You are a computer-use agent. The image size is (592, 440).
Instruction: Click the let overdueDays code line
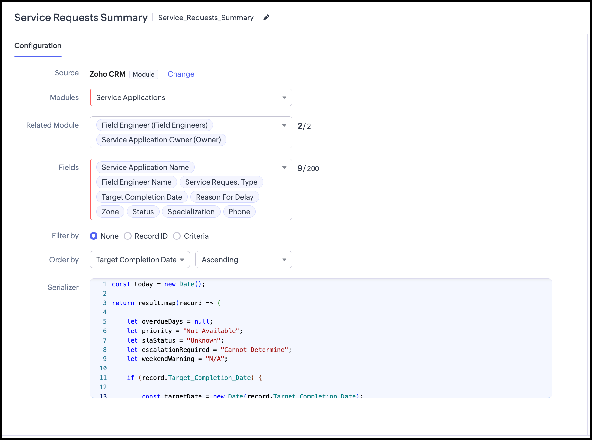170,321
